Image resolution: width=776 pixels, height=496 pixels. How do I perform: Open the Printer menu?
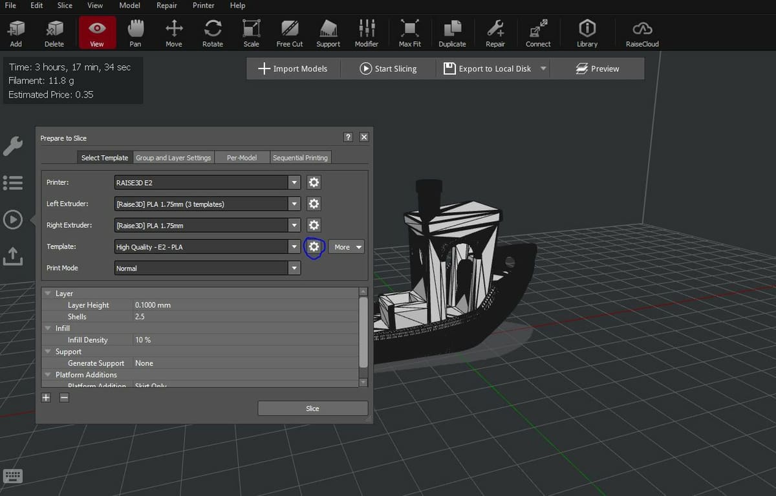[203, 5]
